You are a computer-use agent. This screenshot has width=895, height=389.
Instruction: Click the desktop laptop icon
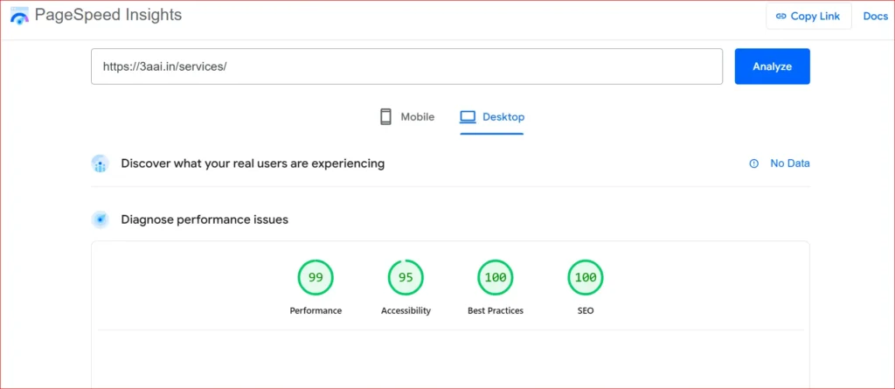coord(468,117)
